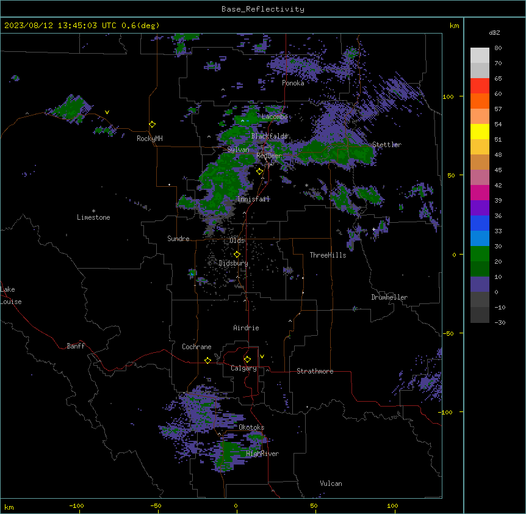This screenshot has height=514, width=526.
Task: Click the Lacombe map label
Action: point(275,117)
